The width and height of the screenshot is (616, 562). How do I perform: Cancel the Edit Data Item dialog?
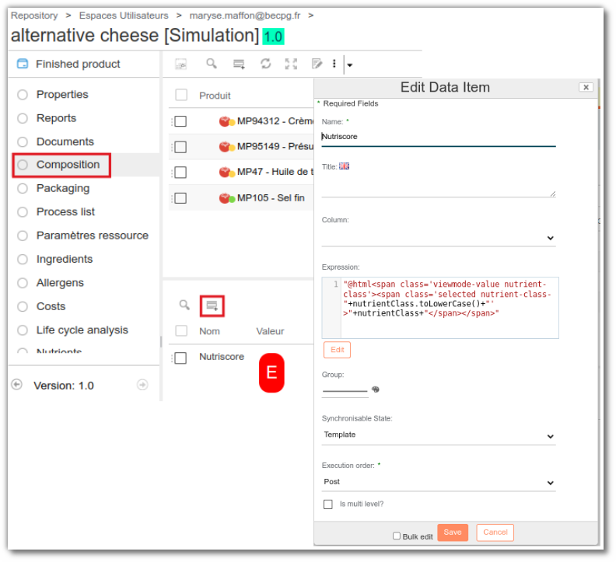(x=495, y=532)
